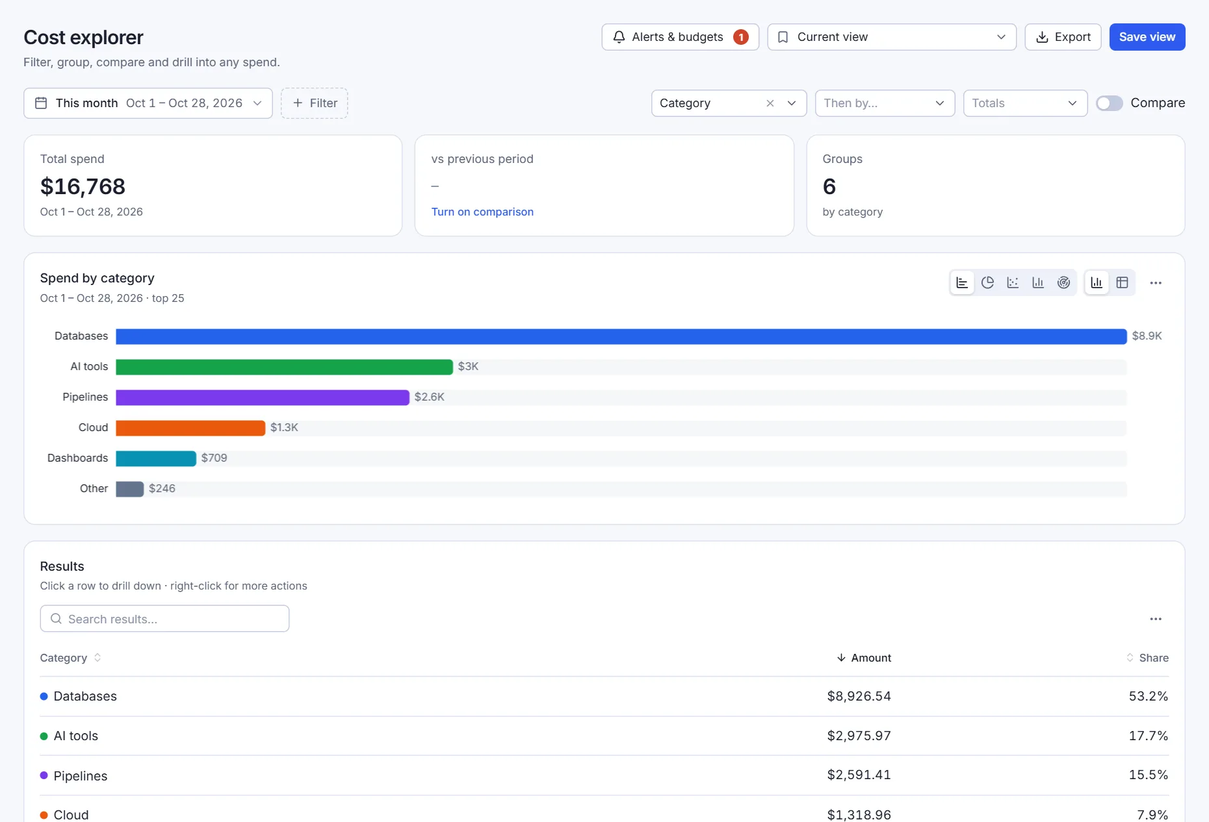Switch to the scatter plot chart type
Viewport: 1209px width, 822px height.
pyautogui.click(x=1013, y=282)
